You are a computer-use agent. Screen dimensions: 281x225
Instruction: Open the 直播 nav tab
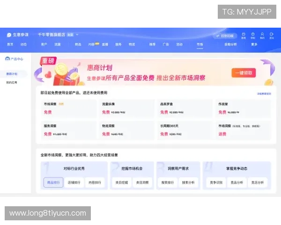(105, 45)
